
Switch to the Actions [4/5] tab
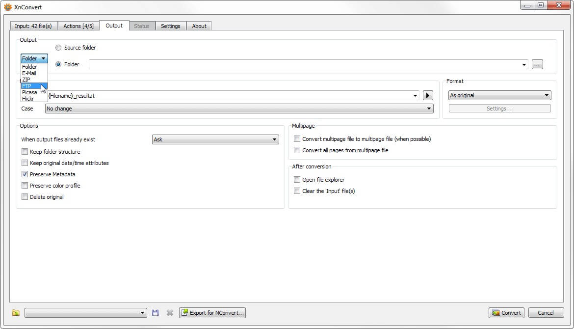78,26
